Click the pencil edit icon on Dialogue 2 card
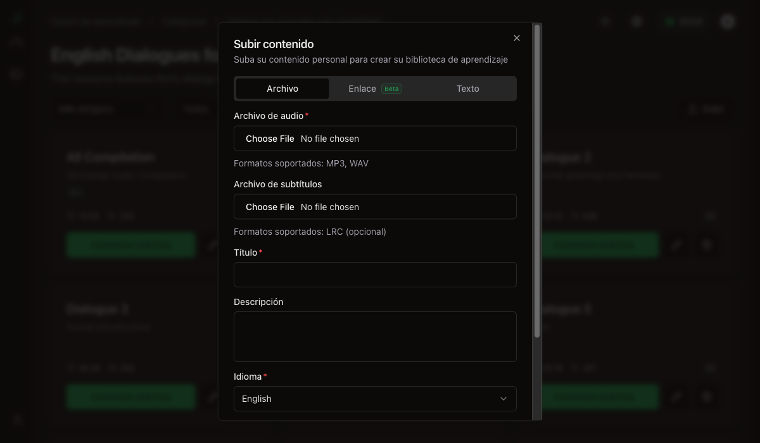 676,245
